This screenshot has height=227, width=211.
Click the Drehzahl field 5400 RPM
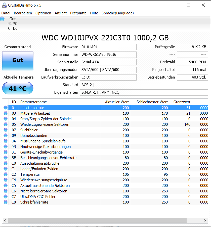(x=193, y=62)
